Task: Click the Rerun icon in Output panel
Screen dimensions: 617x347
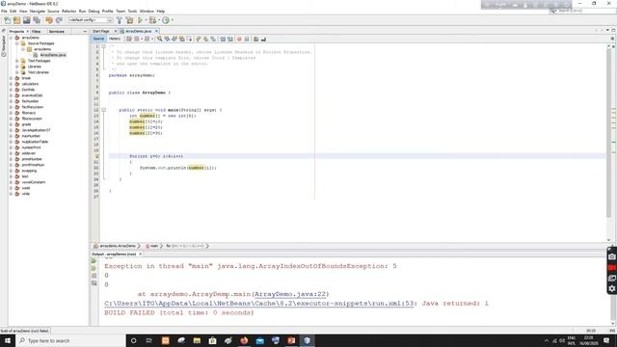Action: [94, 261]
